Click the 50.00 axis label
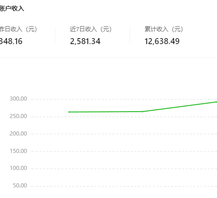 click(20, 186)
